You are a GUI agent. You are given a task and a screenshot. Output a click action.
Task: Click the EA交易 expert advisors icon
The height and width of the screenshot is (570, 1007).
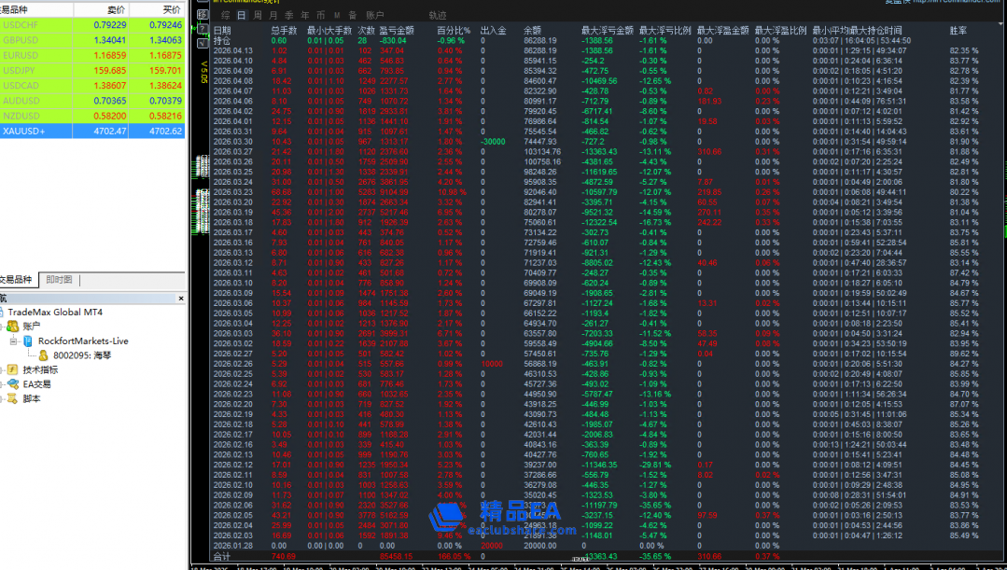click(x=13, y=383)
